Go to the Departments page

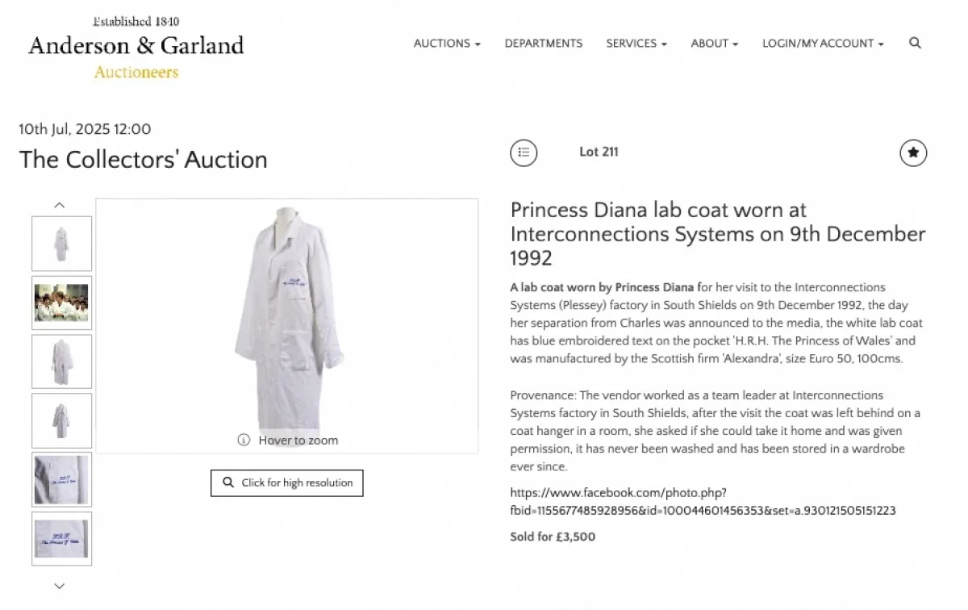544,44
